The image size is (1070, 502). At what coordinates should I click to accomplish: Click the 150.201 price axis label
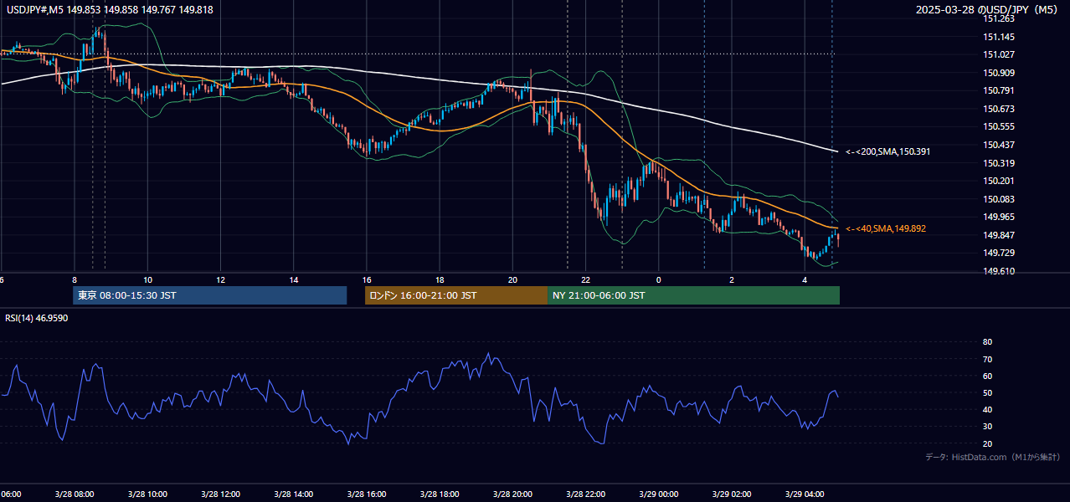click(x=999, y=181)
